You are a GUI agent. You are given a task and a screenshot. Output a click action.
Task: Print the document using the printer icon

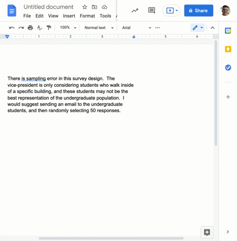coord(30,28)
